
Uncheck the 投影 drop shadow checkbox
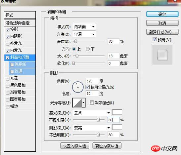8,30
